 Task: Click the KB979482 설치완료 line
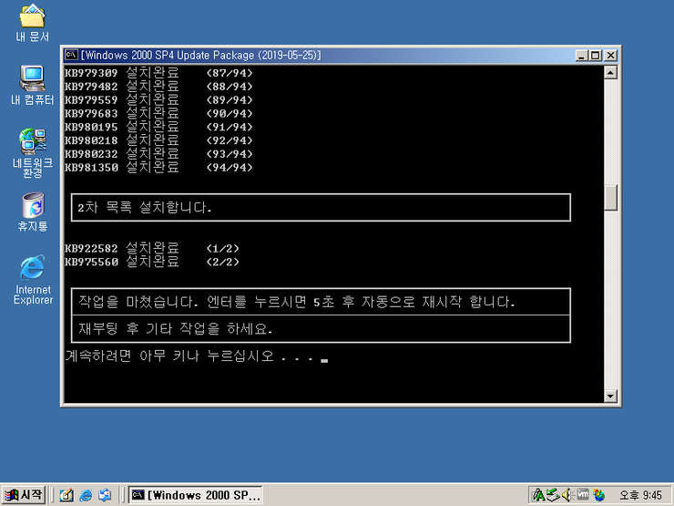(x=158, y=87)
